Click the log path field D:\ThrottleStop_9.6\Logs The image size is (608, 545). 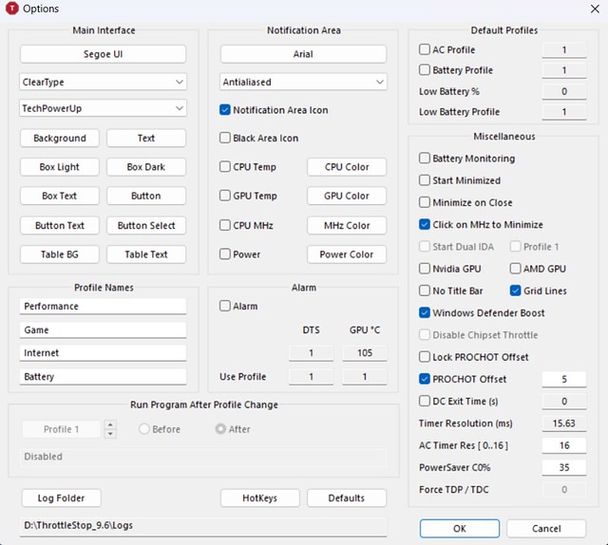pos(203,526)
